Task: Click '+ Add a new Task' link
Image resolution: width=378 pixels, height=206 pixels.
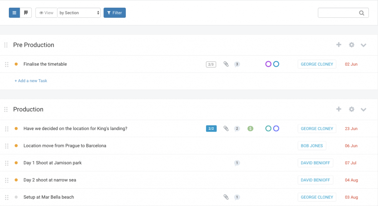Action: 31,81
